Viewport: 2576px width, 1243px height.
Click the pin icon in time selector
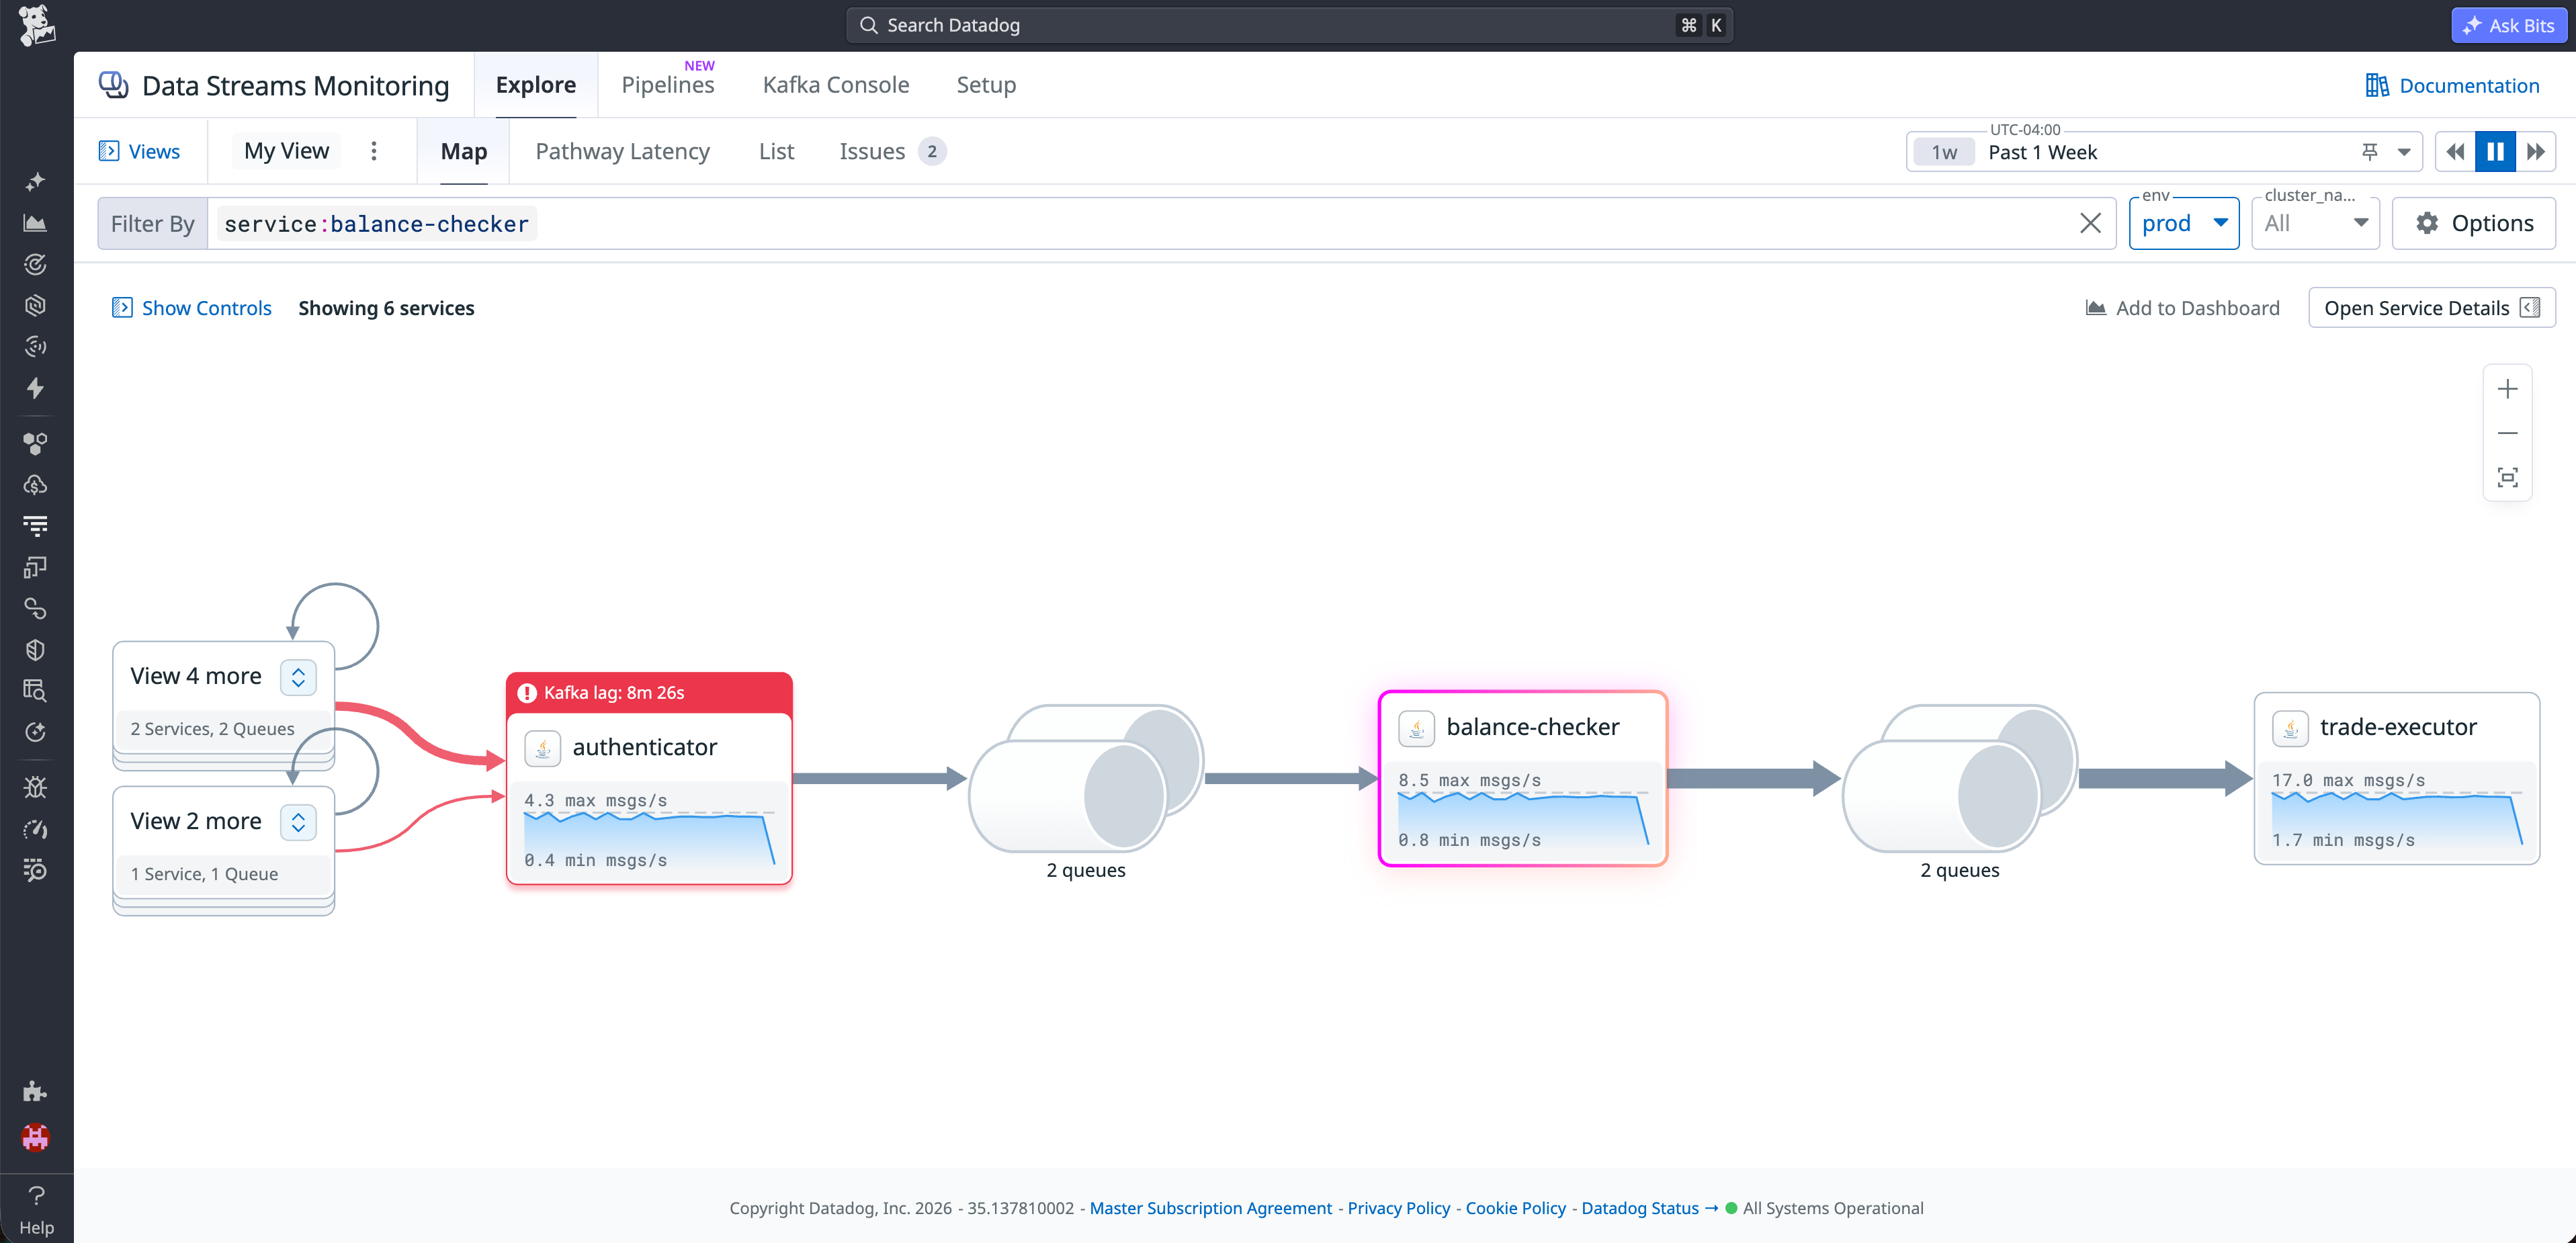[2370, 152]
